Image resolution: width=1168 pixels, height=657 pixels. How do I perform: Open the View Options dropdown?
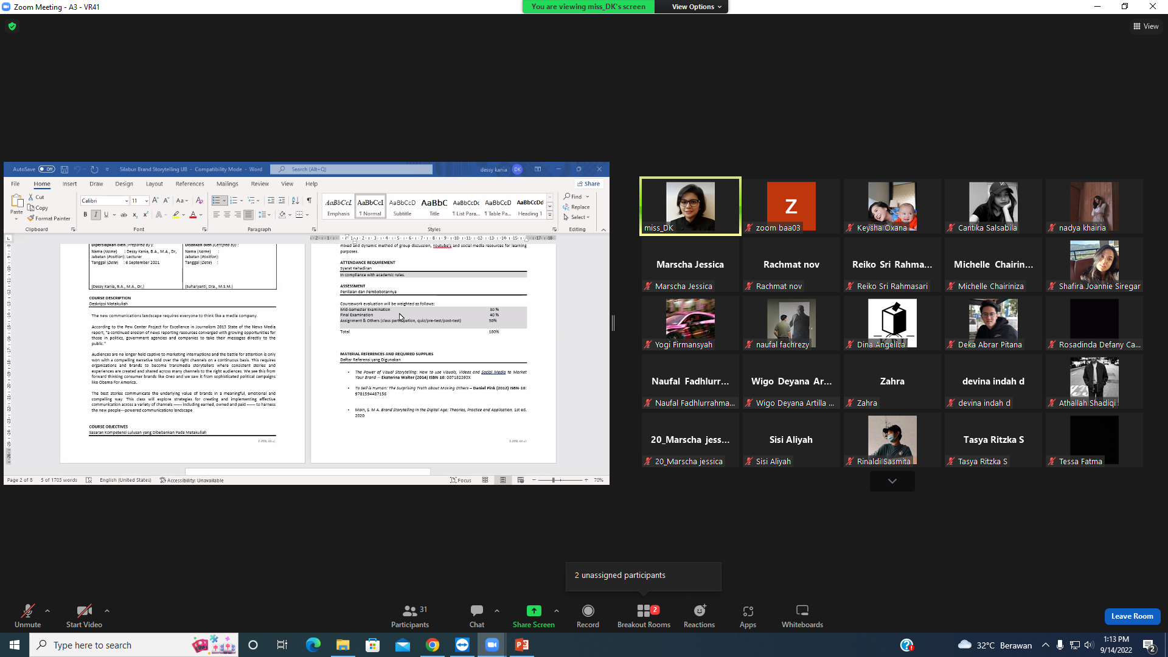click(x=696, y=7)
